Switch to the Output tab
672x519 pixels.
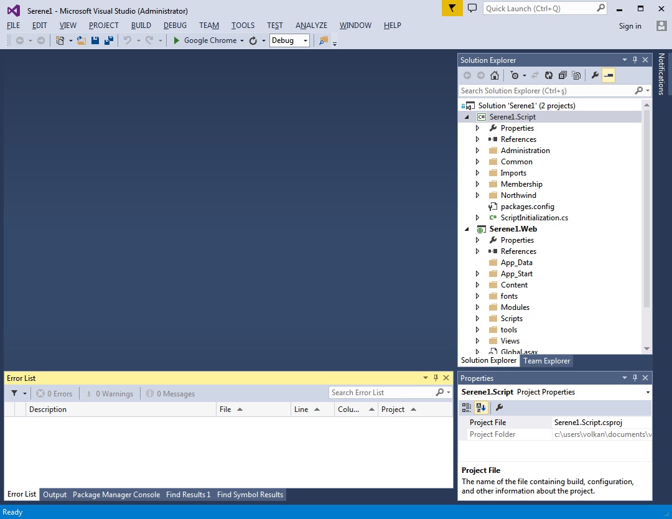[x=55, y=495]
